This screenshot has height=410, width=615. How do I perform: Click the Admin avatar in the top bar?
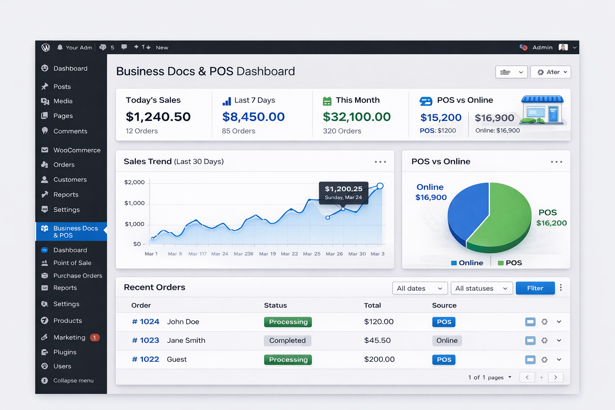click(563, 47)
